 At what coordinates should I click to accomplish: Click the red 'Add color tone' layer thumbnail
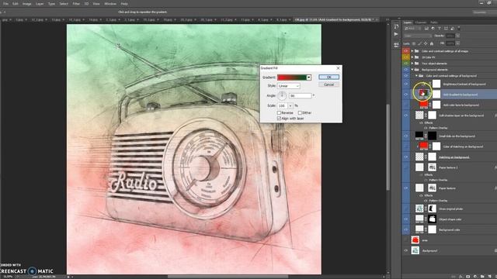423,105
